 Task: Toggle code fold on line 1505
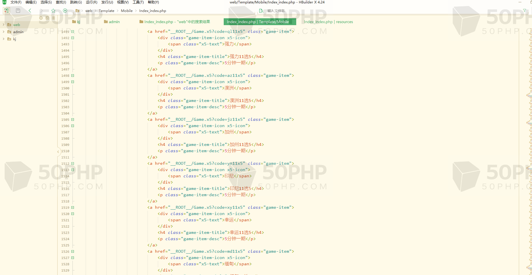pos(73,120)
